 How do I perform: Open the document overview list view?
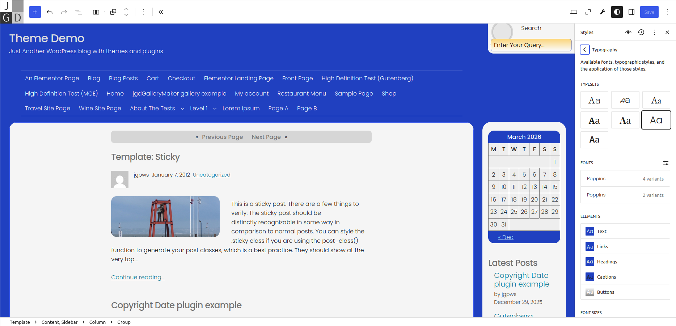click(x=78, y=12)
